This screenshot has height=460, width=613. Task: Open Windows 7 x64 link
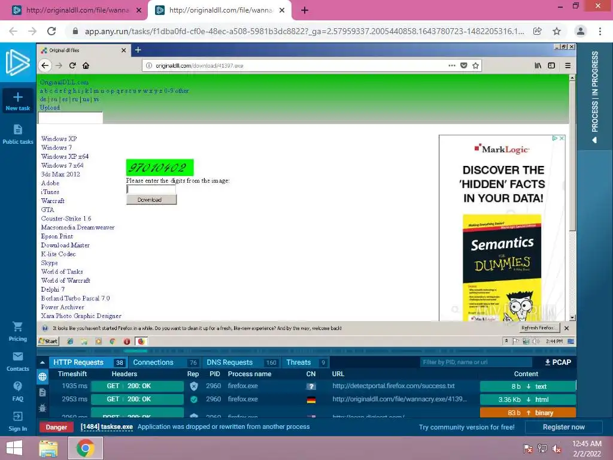[62, 165]
